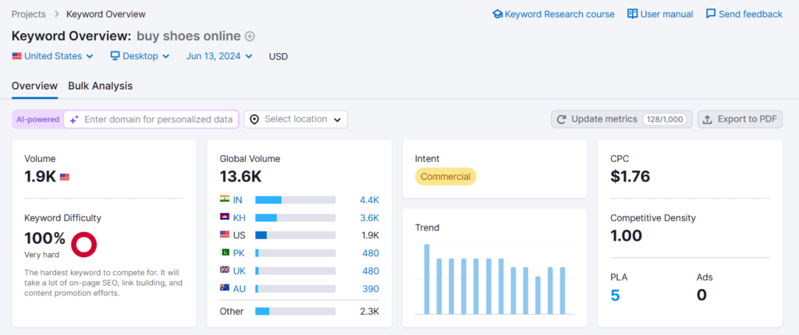Click the Send feedback speech bubble icon
Viewport: 799px width, 335px height.
tap(711, 14)
